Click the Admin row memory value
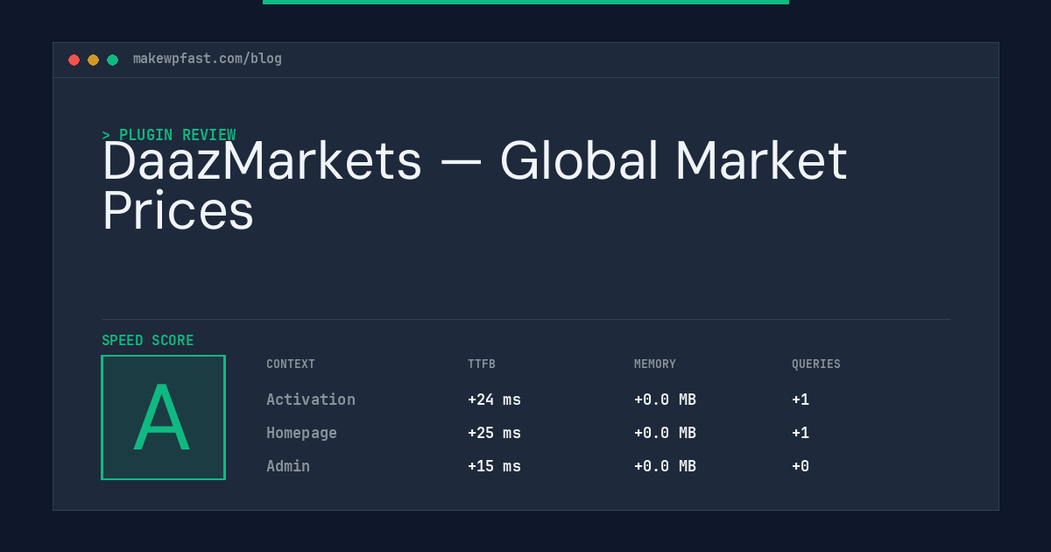The height and width of the screenshot is (552, 1051). pyautogui.click(x=665, y=466)
